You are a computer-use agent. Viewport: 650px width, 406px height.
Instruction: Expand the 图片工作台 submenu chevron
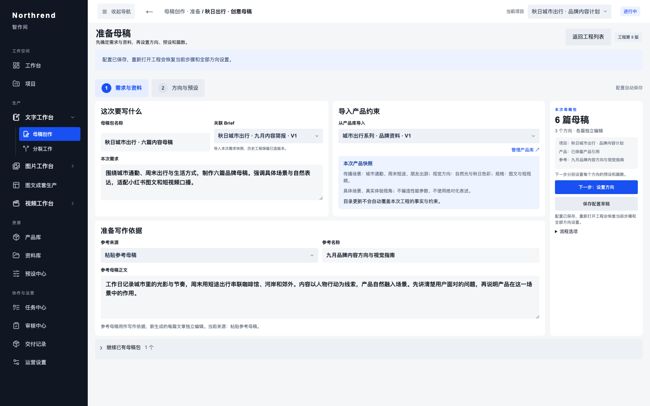click(73, 166)
